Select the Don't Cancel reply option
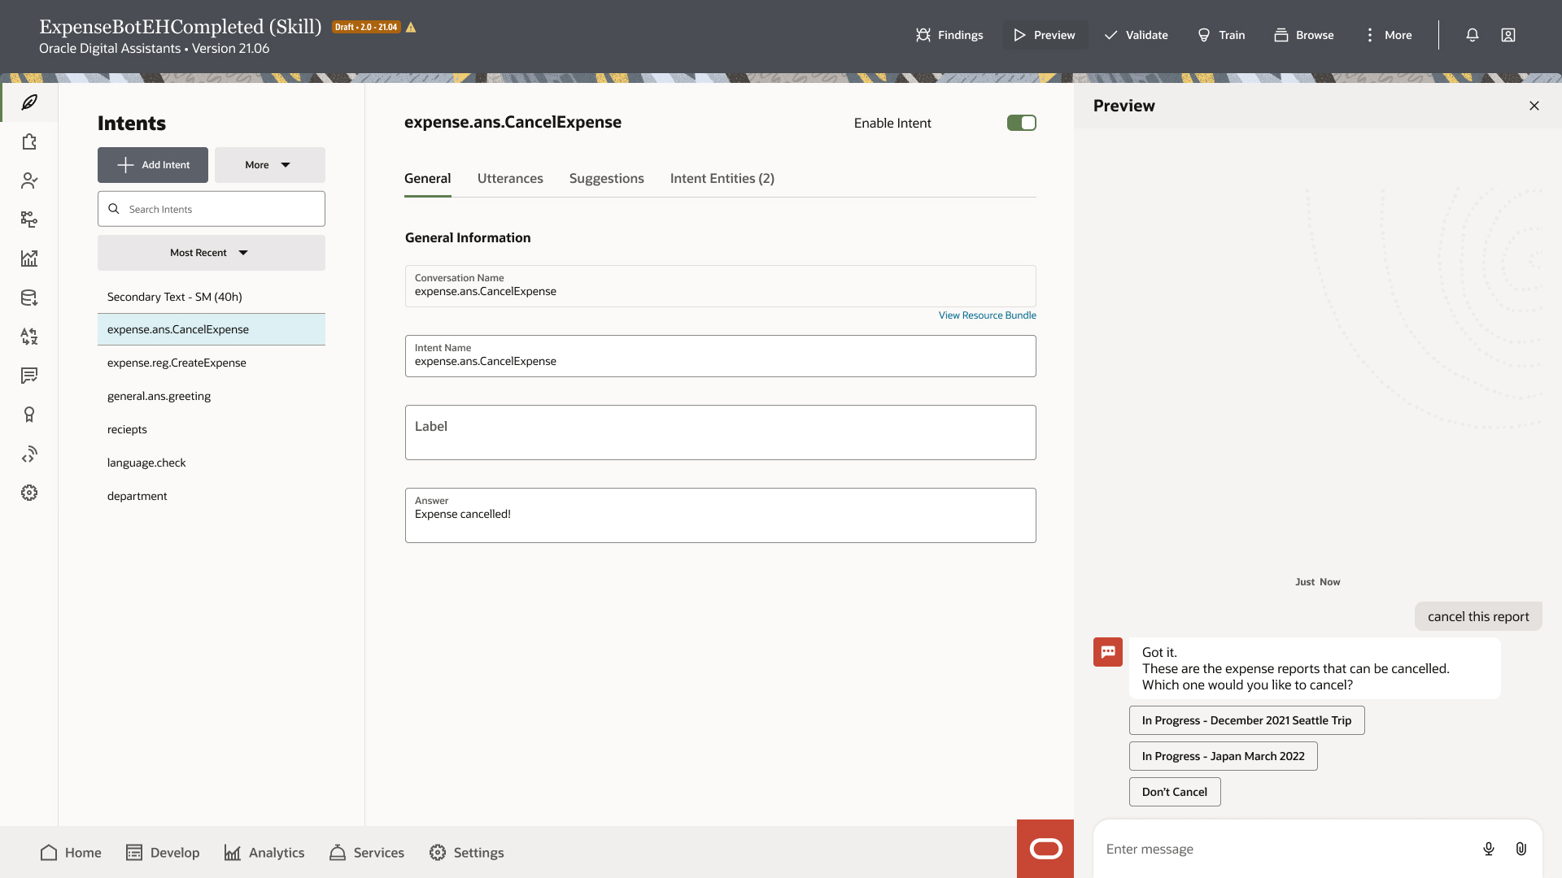The image size is (1562, 878). 1174,792
